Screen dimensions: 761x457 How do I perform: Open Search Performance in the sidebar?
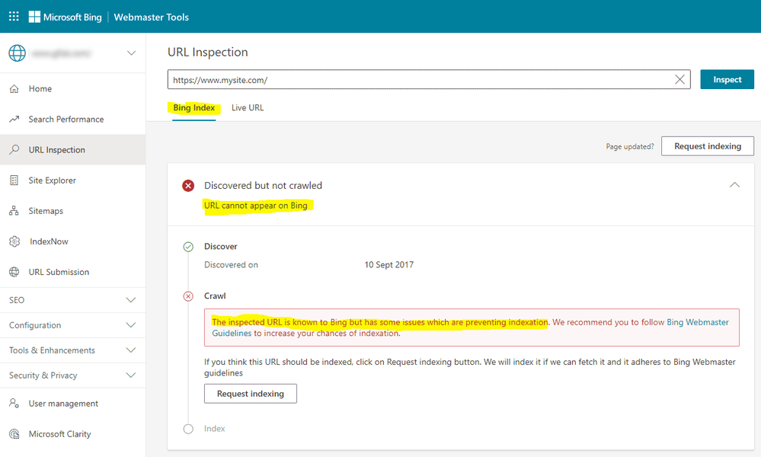click(73, 119)
